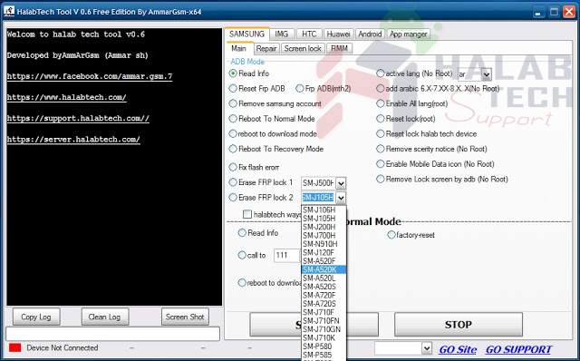Select Remove Lock screen by adb
Viewport: 580px width, 361px height.
(381, 180)
